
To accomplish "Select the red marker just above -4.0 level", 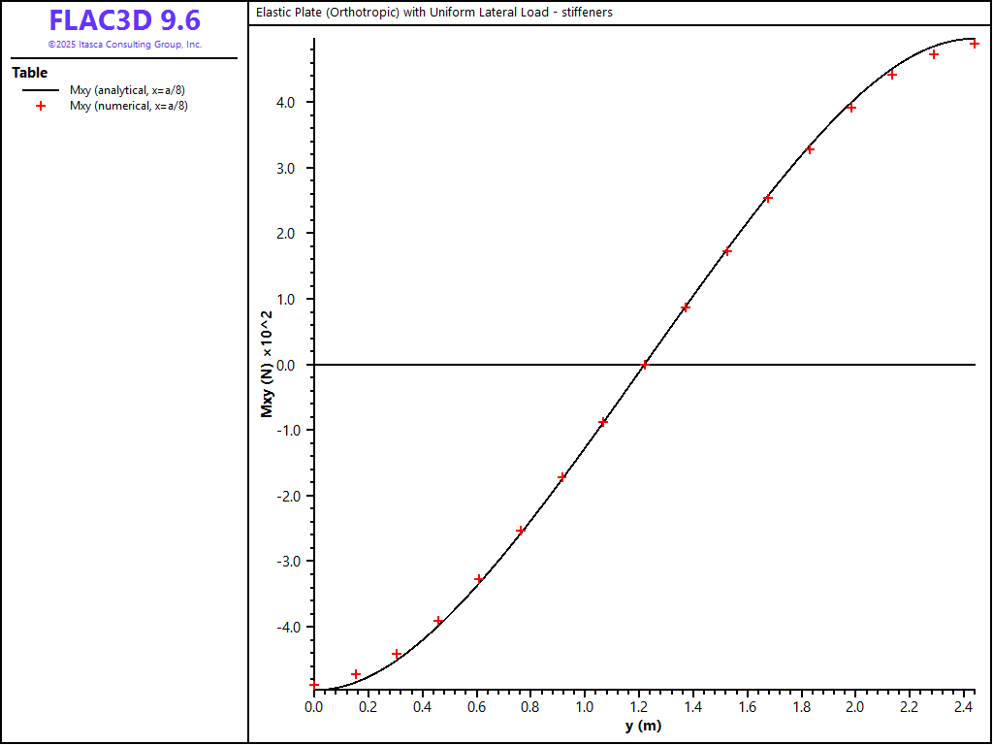I will (x=438, y=621).
